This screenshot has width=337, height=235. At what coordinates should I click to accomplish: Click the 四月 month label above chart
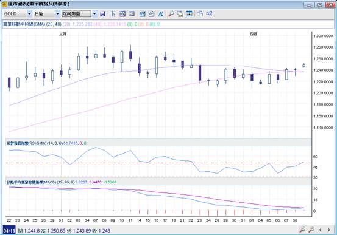coord(254,34)
